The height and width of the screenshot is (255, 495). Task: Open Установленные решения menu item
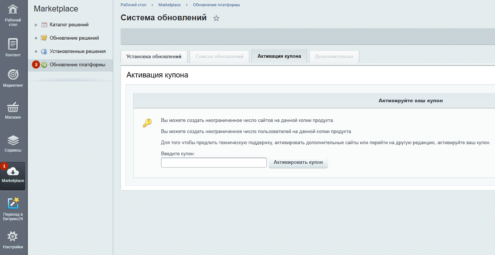pos(78,52)
